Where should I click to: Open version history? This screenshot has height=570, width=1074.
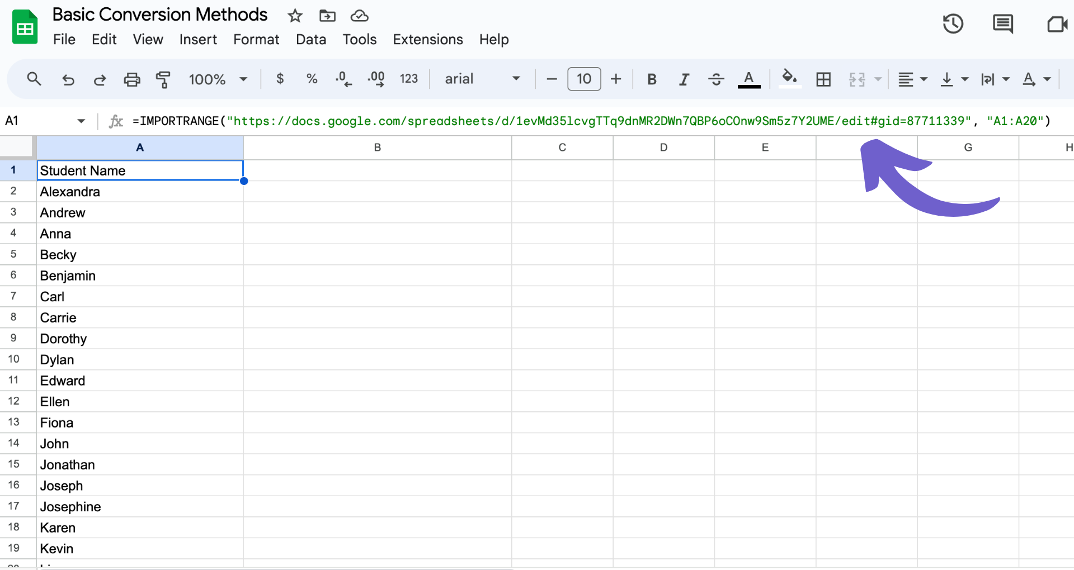click(x=953, y=23)
